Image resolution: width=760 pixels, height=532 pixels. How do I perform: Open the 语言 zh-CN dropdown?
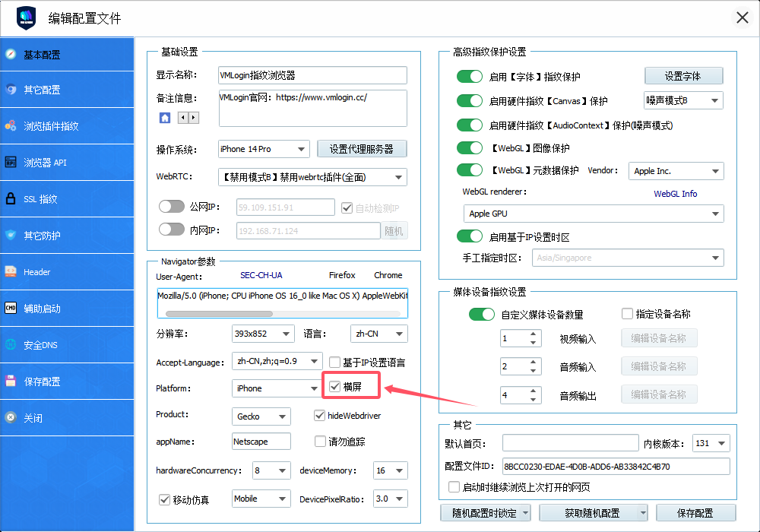378,334
